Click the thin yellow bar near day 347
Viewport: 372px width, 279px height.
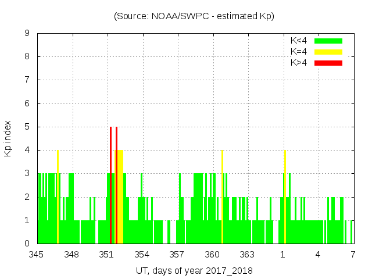tap(58, 196)
